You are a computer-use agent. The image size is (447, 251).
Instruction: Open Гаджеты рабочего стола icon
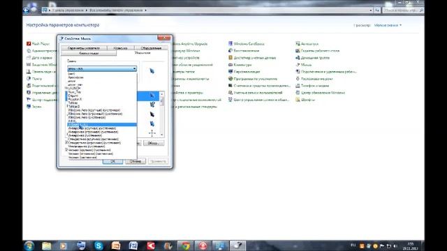[x=317, y=51]
